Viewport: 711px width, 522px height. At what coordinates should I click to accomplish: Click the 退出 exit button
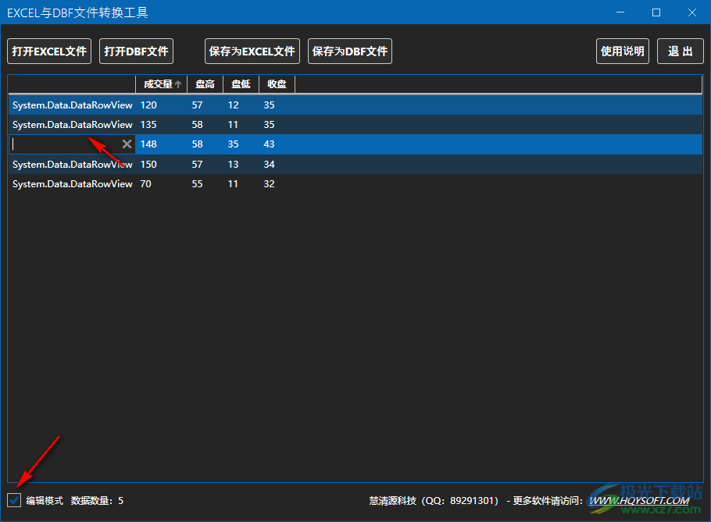point(681,51)
